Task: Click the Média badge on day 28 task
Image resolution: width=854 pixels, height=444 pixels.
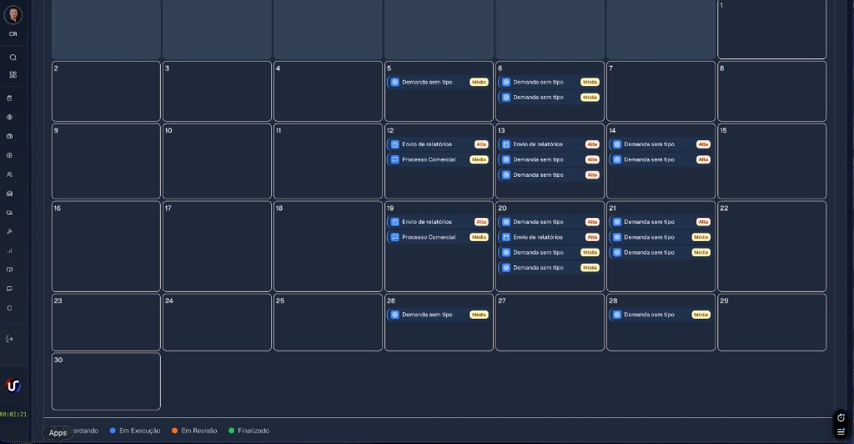Action: (x=701, y=315)
